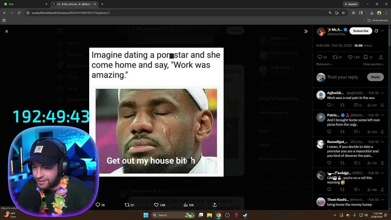Open Thom Koshi reply's more options

[382, 200]
